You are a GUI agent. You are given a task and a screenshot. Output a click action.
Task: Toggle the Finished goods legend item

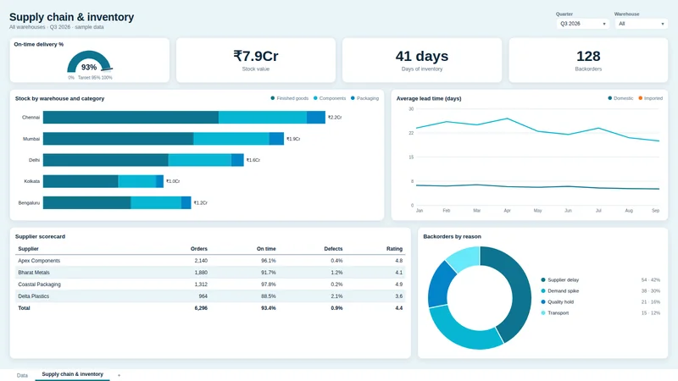click(289, 98)
